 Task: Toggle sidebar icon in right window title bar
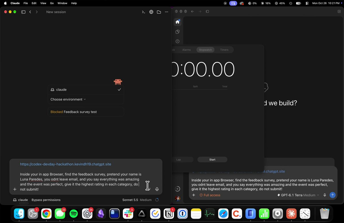pyautogui.click(x=208, y=11)
